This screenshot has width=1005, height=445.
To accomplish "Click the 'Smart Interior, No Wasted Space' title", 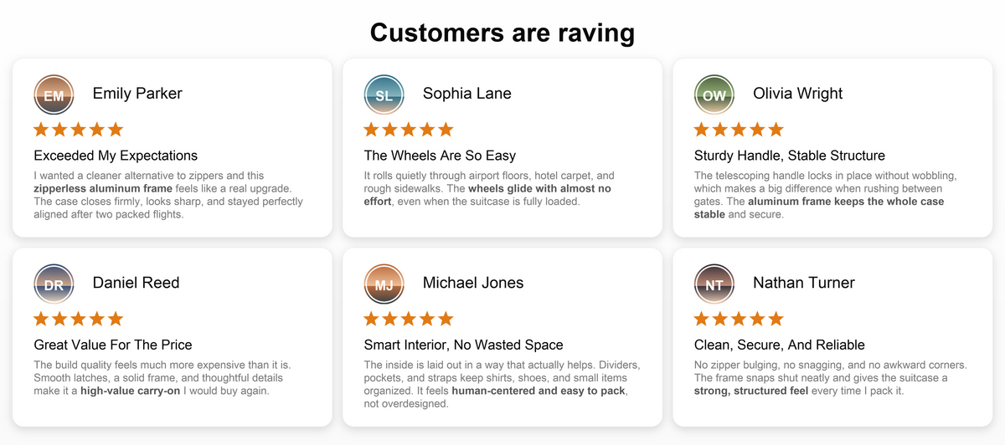I will point(463,345).
